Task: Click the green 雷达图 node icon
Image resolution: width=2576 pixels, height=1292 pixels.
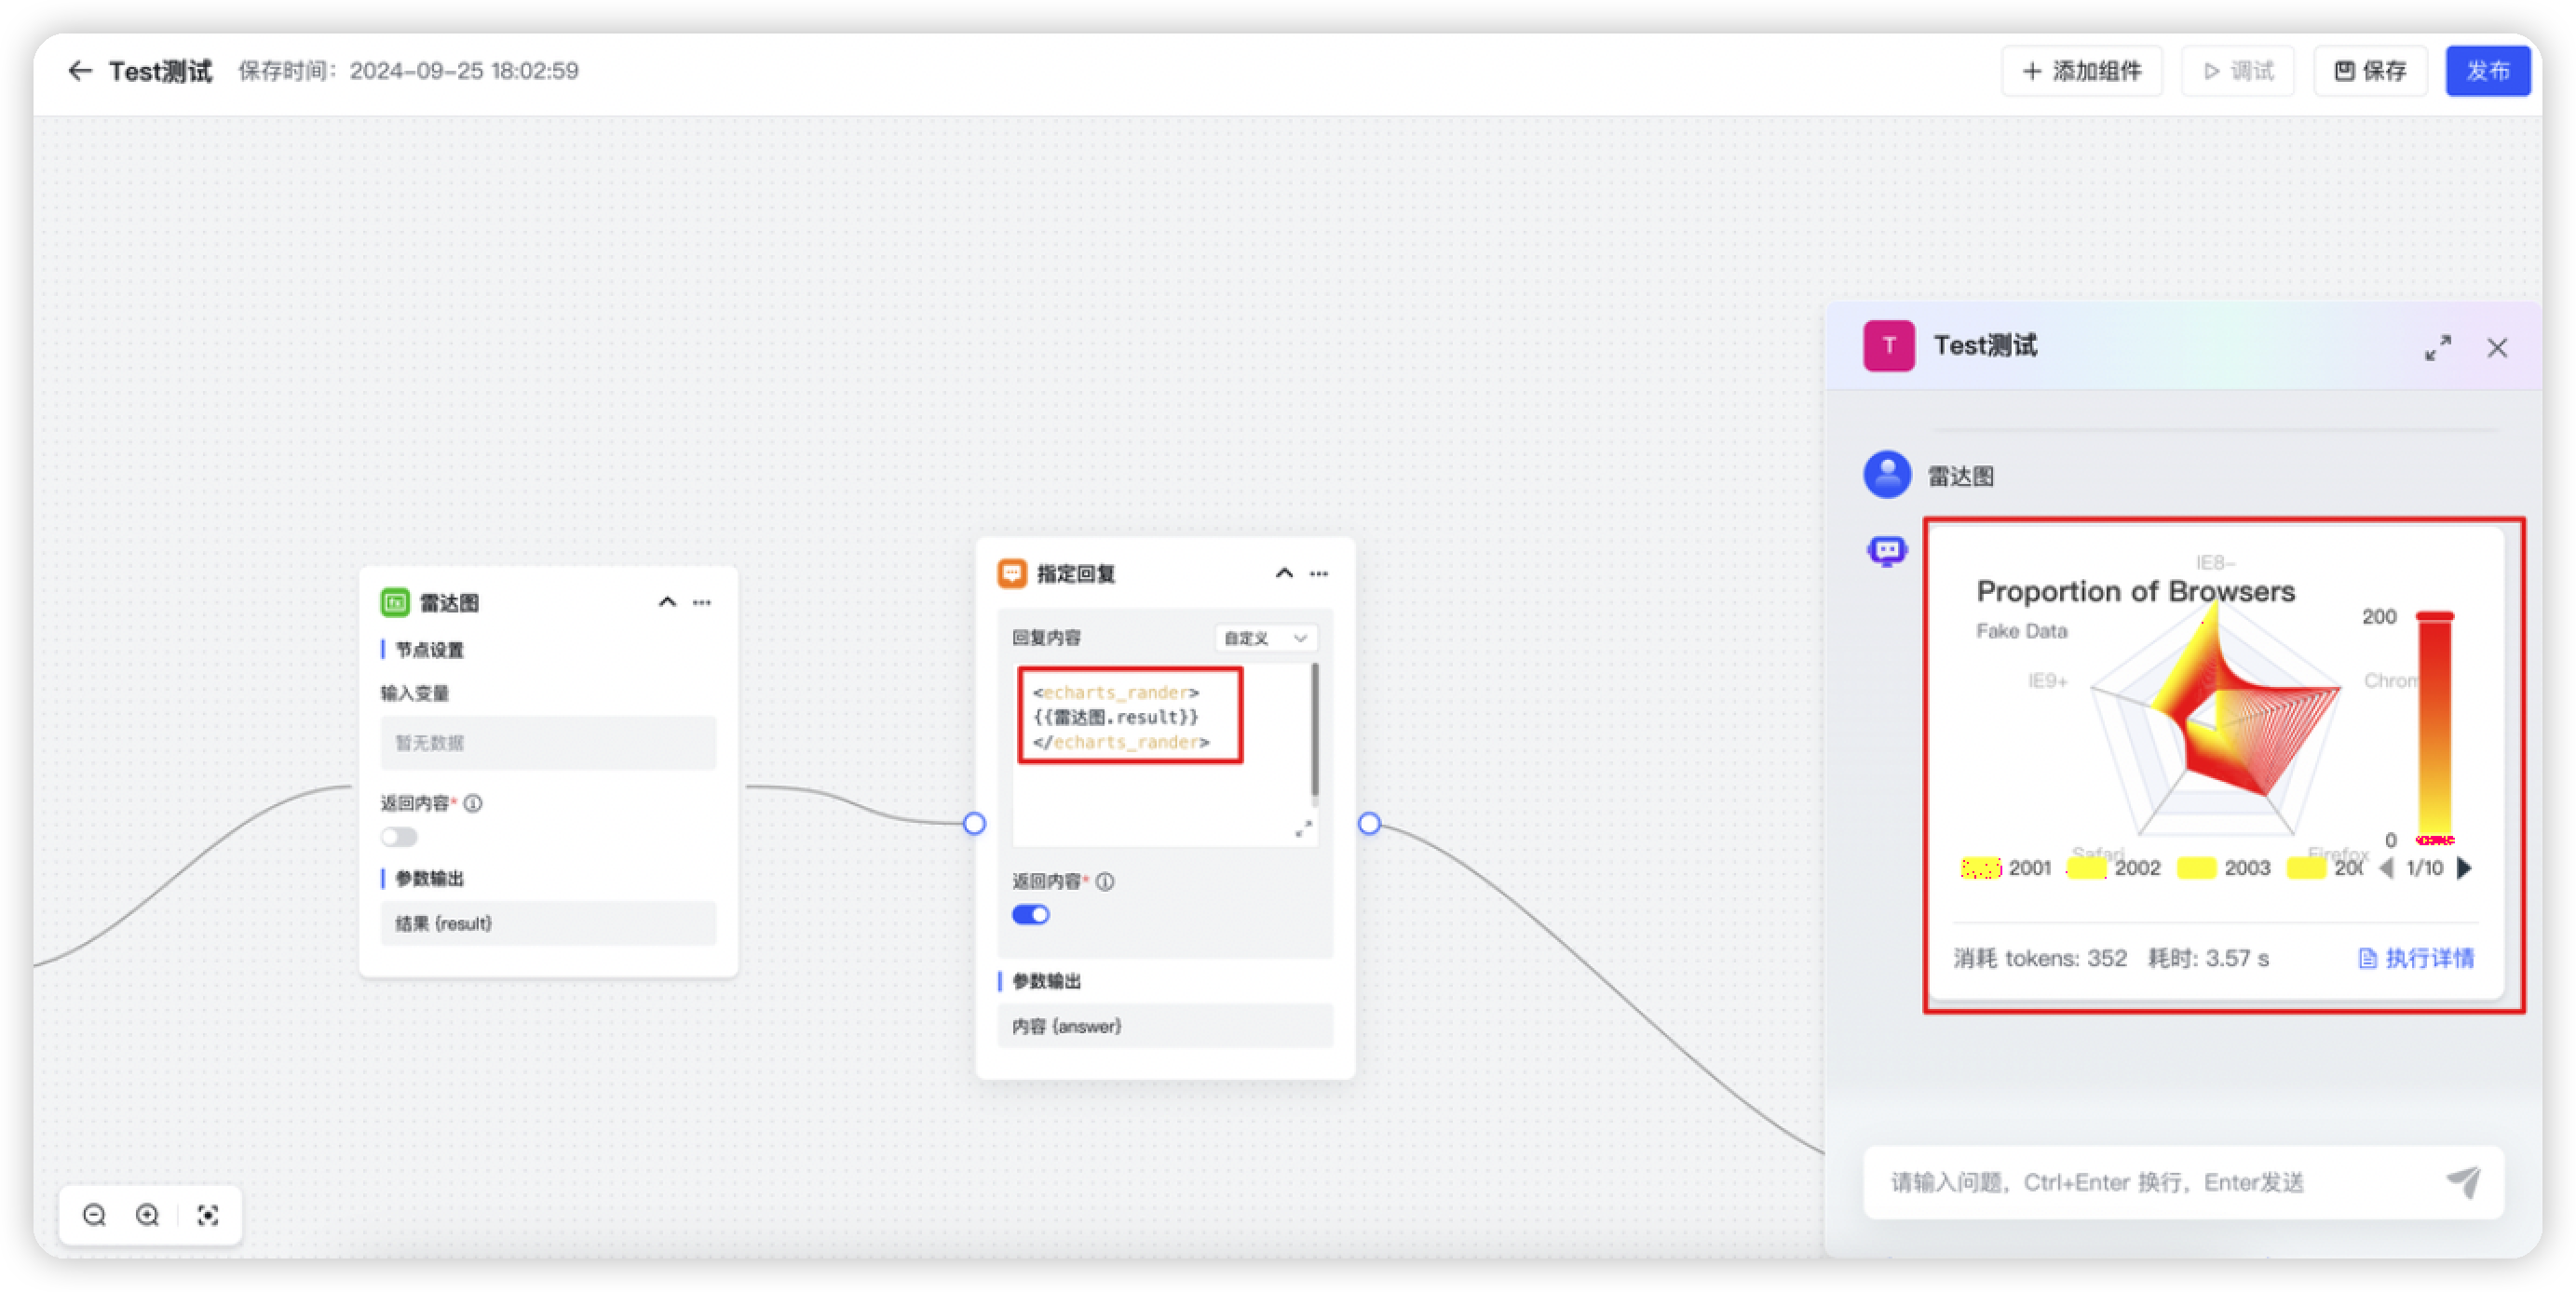Action: point(395,602)
